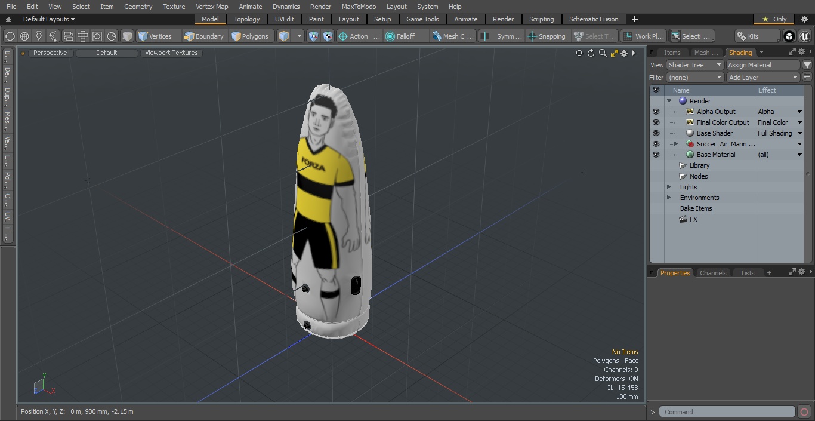Expand the Environments tree item
Viewport: 815px width, 421px height.
[669, 198]
